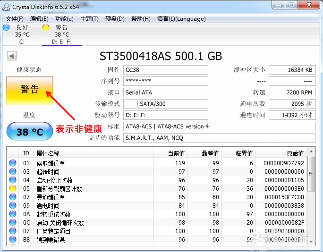This screenshot has height=252, width=323.
Task: Click the yellow 警告 health status button
Action: click(30, 91)
